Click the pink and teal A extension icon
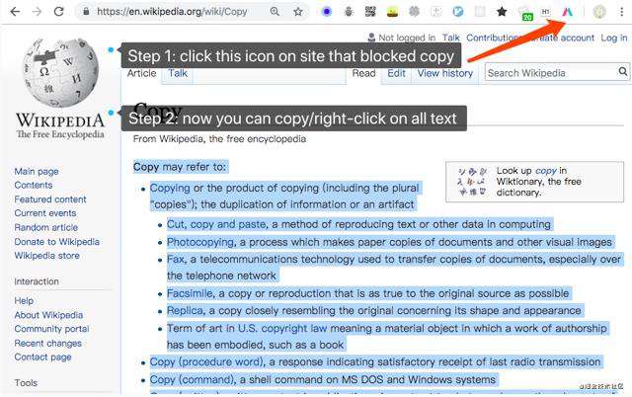This screenshot has height=397, width=632. pos(568,12)
